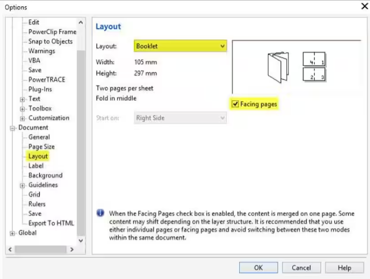The height and width of the screenshot is (279, 370).
Task: Collapse the Document tree node
Action: tap(12, 128)
